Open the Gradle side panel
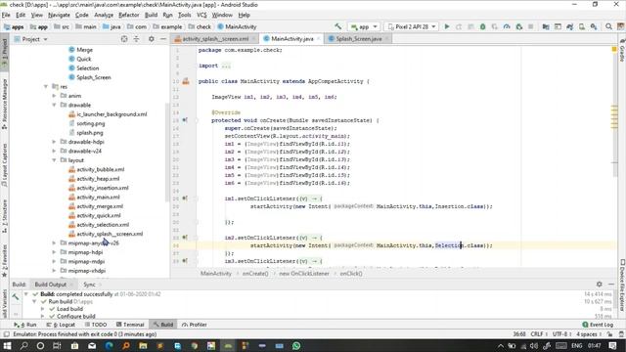This screenshot has width=626, height=352. [622, 52]
